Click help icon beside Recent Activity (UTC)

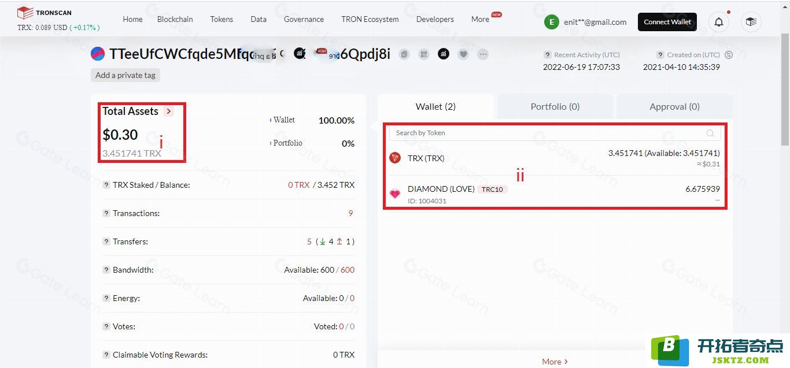(x=547, y=55)
